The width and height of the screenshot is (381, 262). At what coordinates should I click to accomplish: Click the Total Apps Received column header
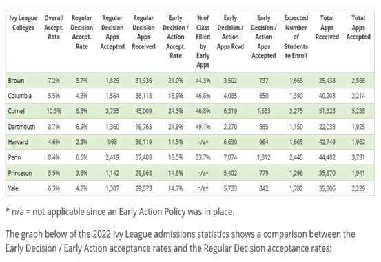[x=327, y=28]
